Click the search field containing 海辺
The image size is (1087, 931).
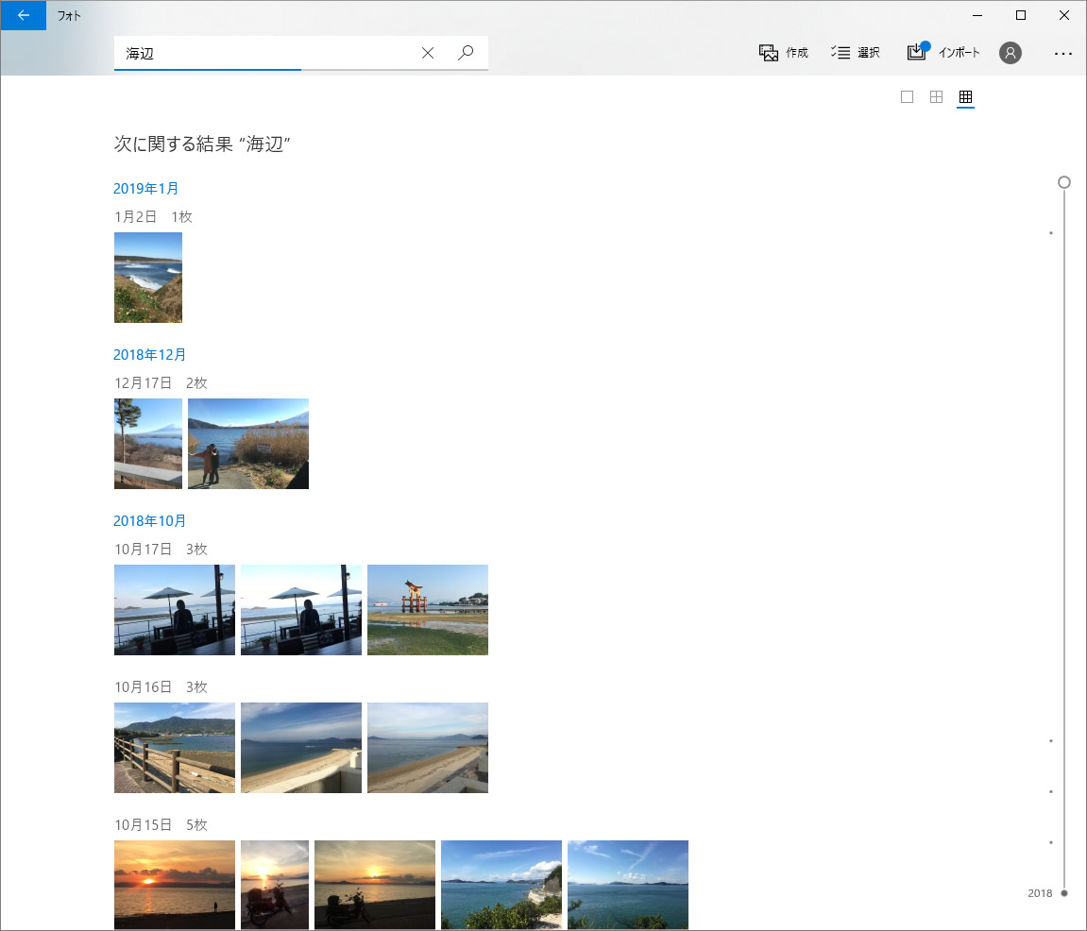[x=264, y=54]
